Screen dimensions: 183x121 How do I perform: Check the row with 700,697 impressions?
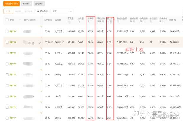(x=7, y=85)
